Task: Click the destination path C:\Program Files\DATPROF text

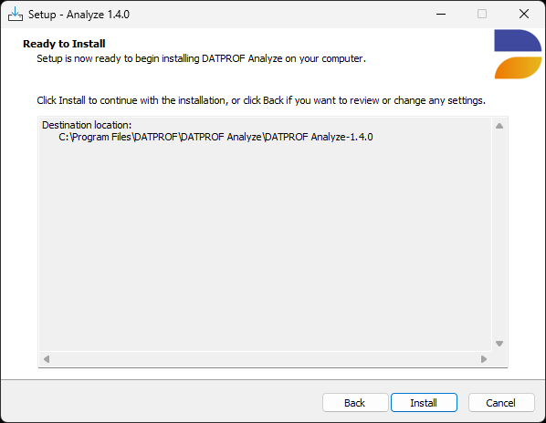Action: pyautogui.click(x=215, y=137)
